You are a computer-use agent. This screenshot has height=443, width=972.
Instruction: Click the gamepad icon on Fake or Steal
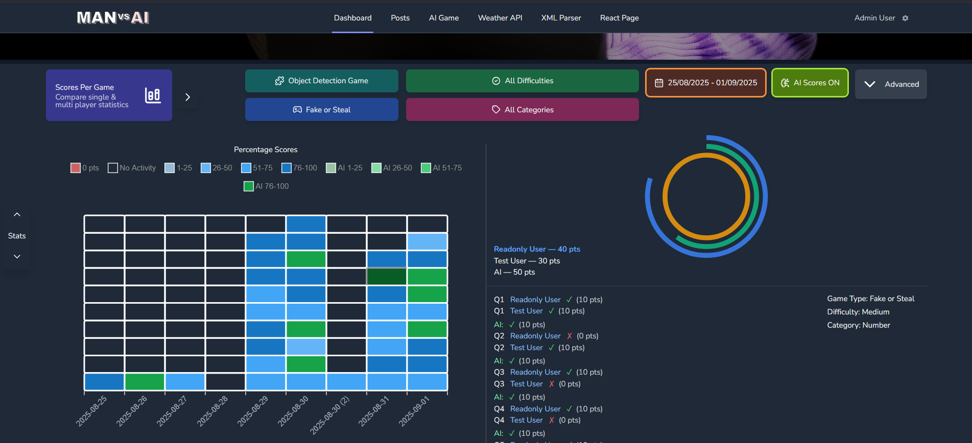tap(297, 110)
